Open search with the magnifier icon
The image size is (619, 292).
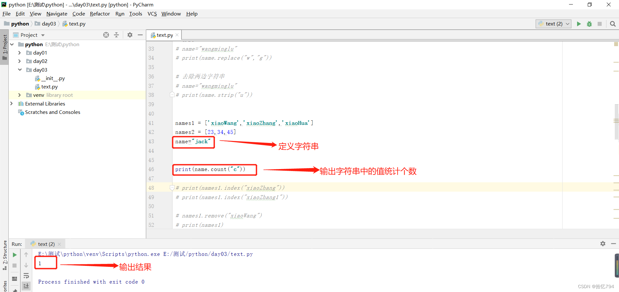[612, 24]
